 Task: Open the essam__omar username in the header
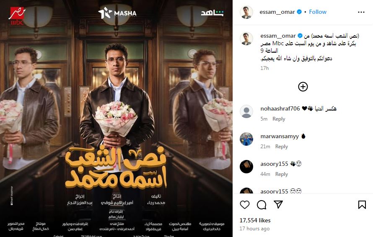pos(277,12)
